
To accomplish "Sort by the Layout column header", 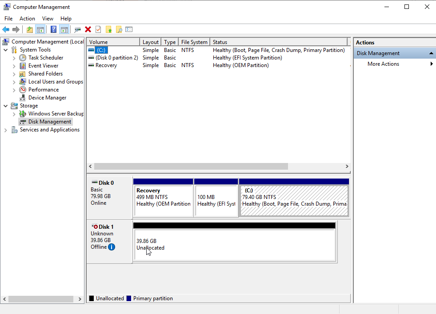I will [x=150, y=42].
